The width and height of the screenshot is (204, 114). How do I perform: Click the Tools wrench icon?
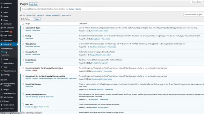tap(2, 67)
